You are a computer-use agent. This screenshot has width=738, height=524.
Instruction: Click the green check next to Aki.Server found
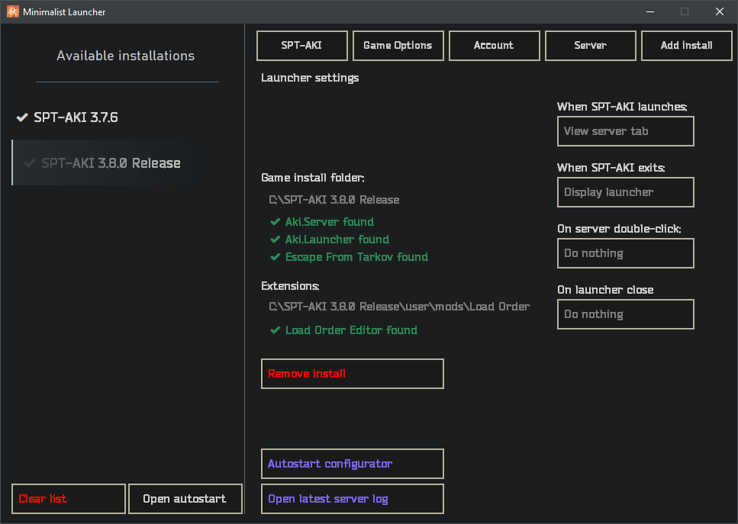click(x=276, y=222)
